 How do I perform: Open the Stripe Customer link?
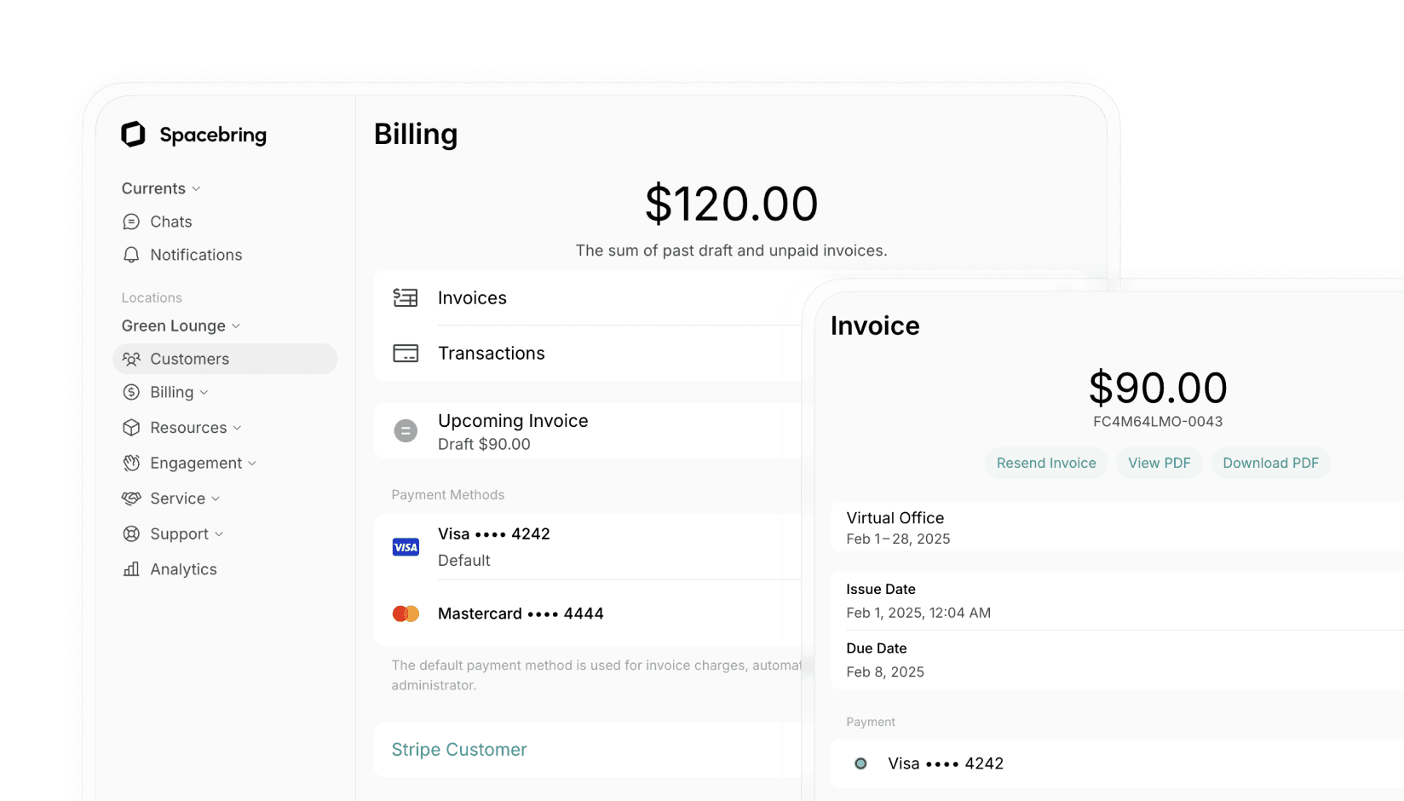[x=458, y=749]
